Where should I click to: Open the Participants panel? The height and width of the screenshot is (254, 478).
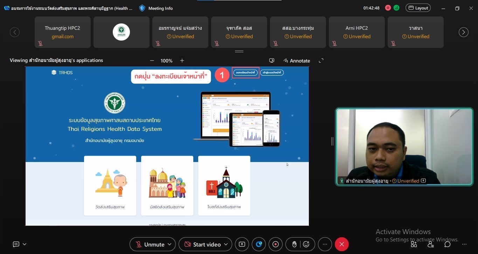click(431, 244)
